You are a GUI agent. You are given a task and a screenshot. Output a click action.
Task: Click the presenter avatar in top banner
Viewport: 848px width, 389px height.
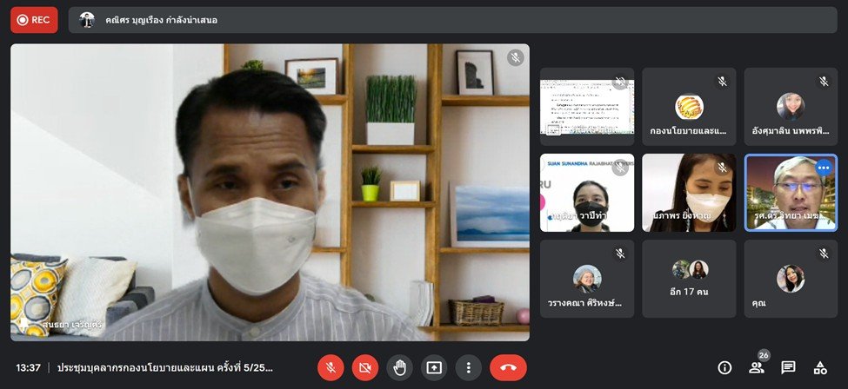[87, 20]
